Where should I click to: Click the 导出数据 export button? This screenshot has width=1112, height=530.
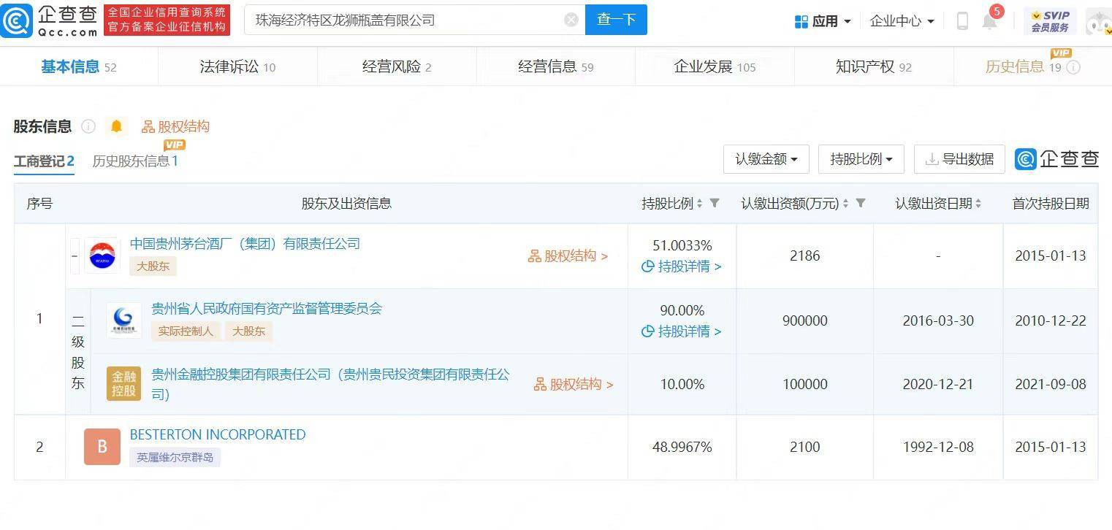(x=959, y=159)
